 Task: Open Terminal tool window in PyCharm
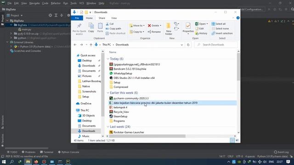[47, 152]
